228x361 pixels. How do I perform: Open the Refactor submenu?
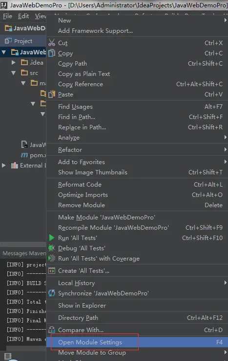(137, 150)
